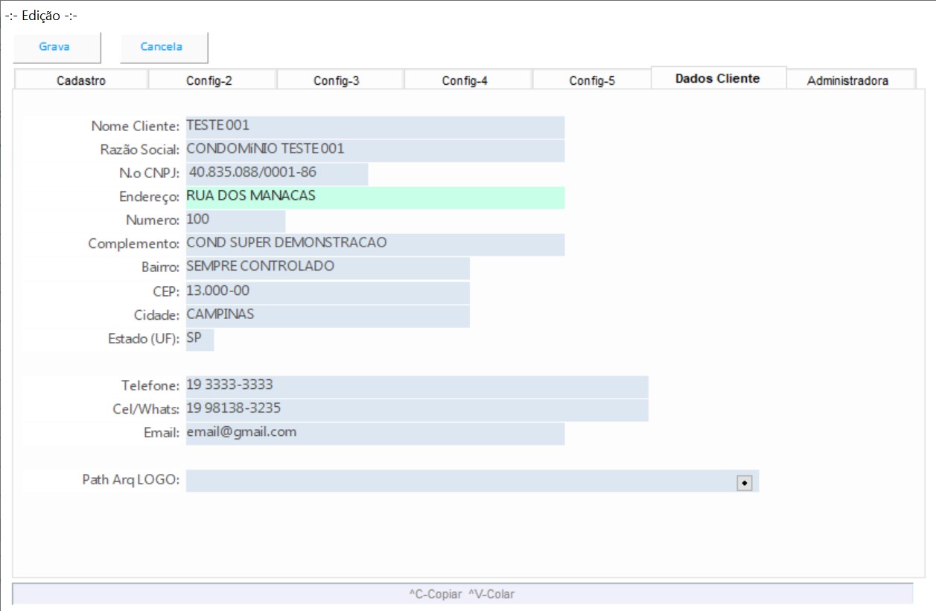Focus the Email input field

(x=375, y=434)
